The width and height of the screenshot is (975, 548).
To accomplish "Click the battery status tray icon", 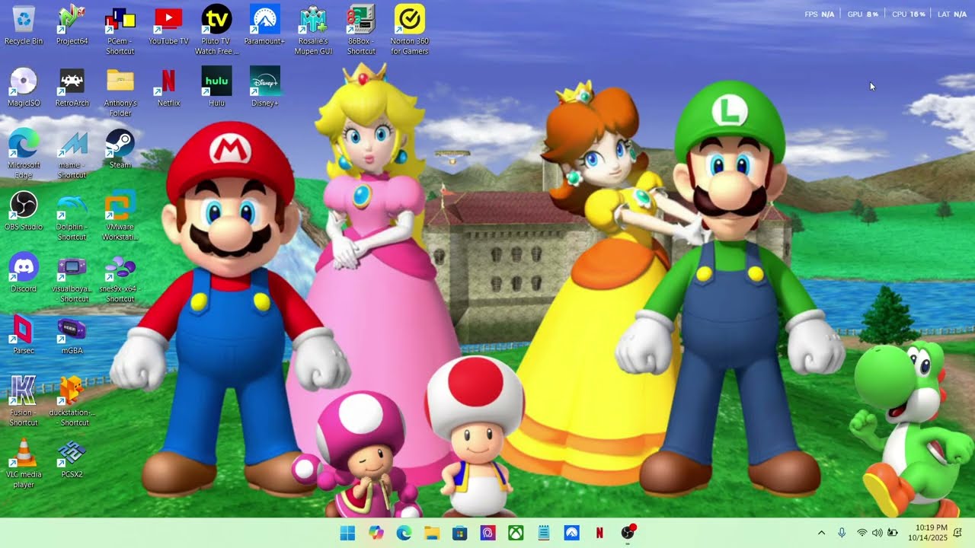I will (x=892, y=533).
